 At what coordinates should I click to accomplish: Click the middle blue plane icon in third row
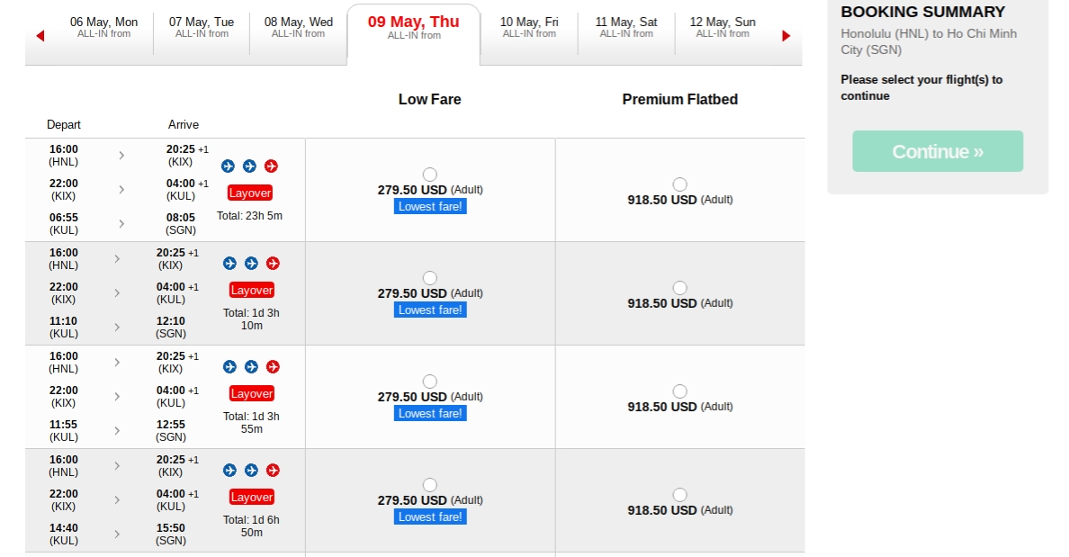coord(251,366)
